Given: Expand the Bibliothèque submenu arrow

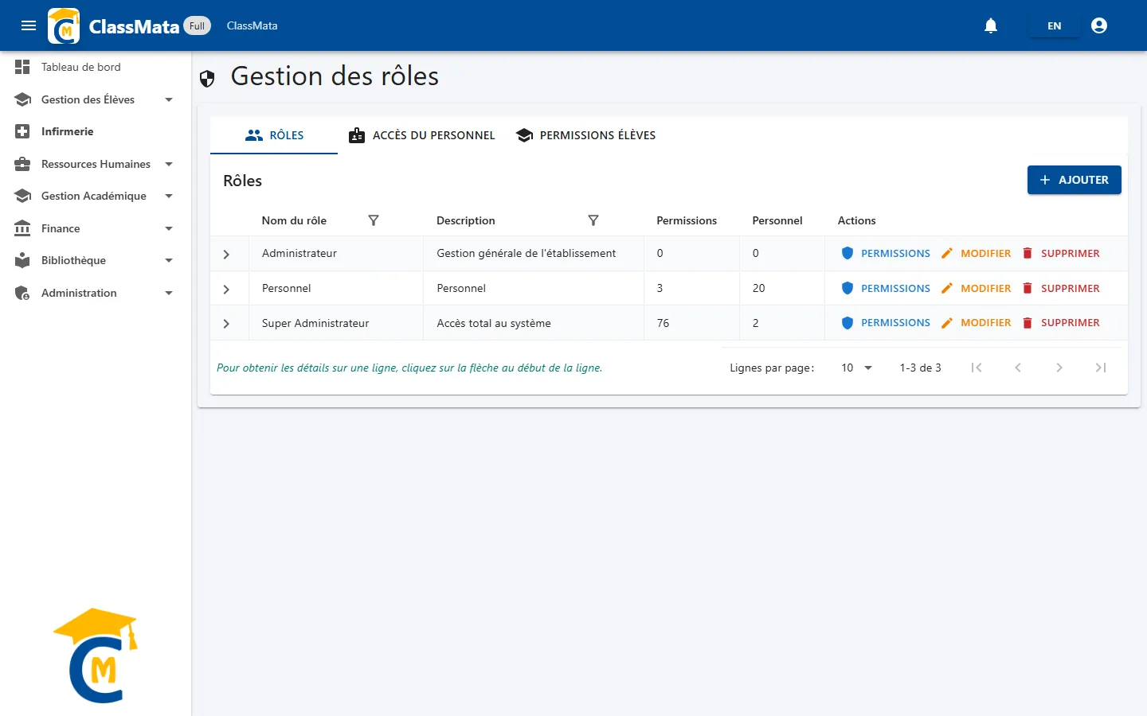Looking at the screenshot, I should click(169, 260).
